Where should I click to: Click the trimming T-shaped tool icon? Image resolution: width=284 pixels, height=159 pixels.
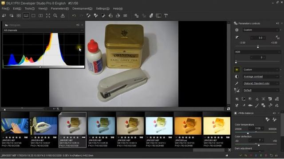click(166, 16)
